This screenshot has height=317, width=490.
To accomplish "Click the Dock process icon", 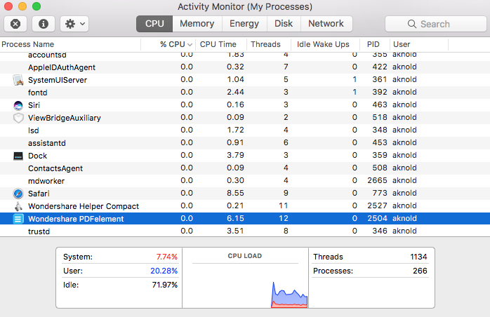I will (x=18, y=156).
